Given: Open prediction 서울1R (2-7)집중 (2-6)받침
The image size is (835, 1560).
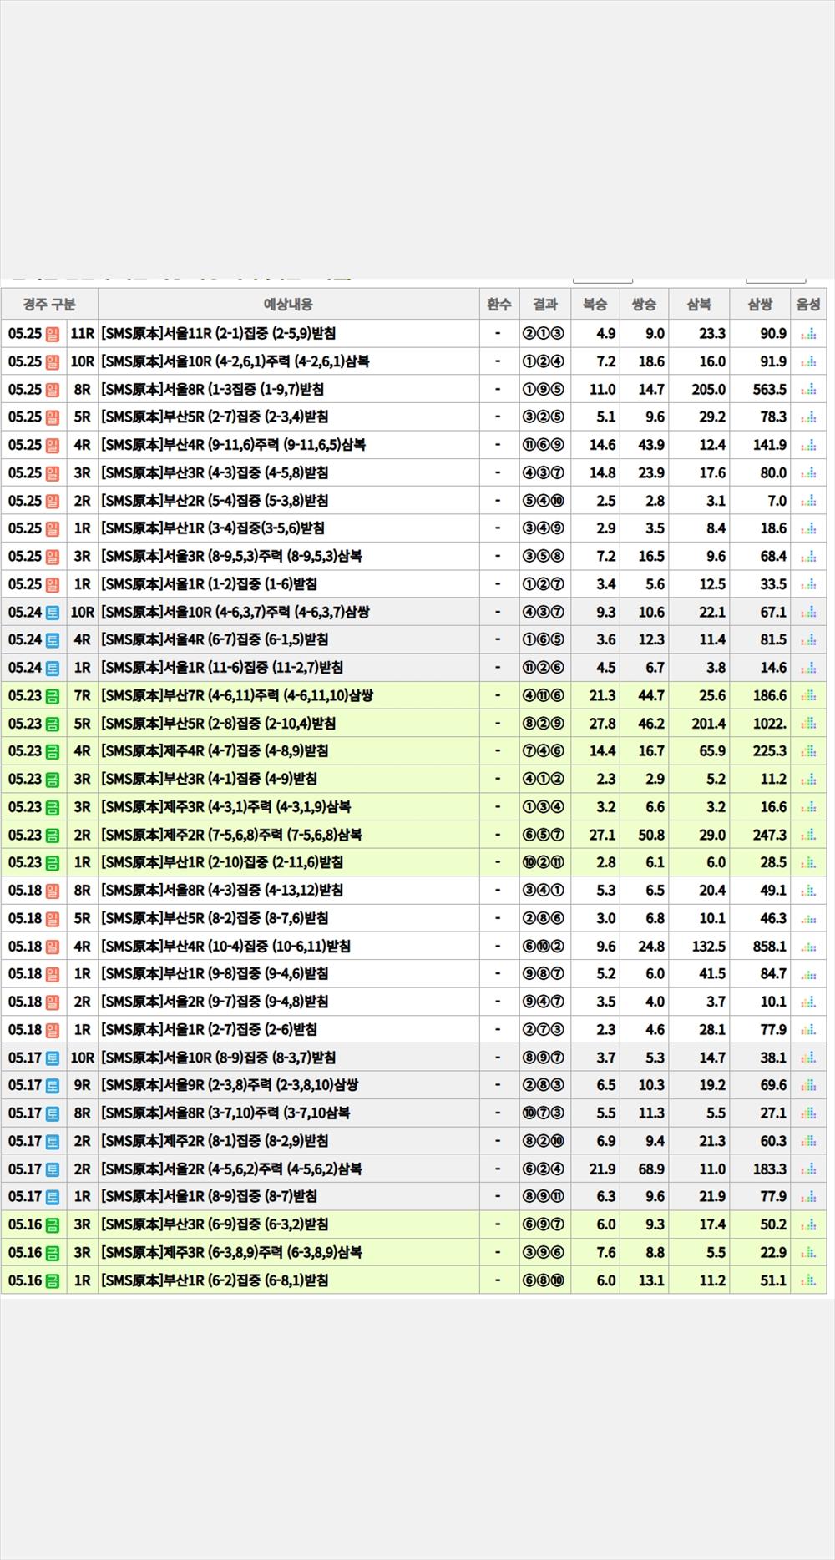Looking at the screenshot, I should pyautogui.click(x=209, y=1030).
